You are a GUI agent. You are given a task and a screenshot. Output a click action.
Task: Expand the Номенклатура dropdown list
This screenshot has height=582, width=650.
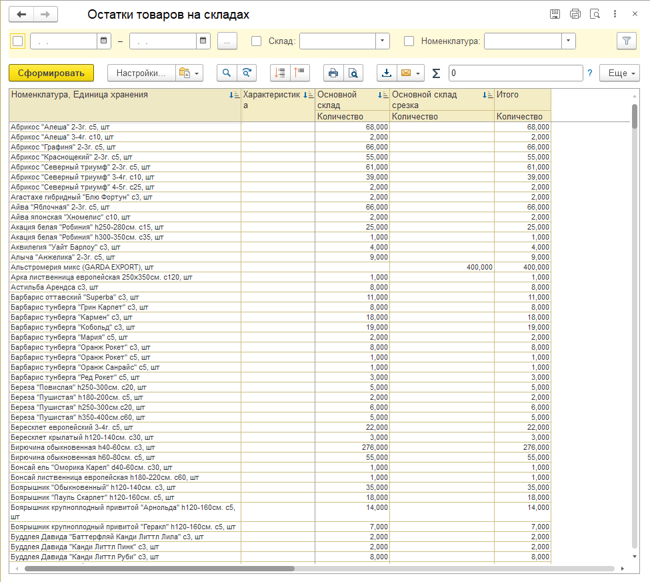(569, 41)
